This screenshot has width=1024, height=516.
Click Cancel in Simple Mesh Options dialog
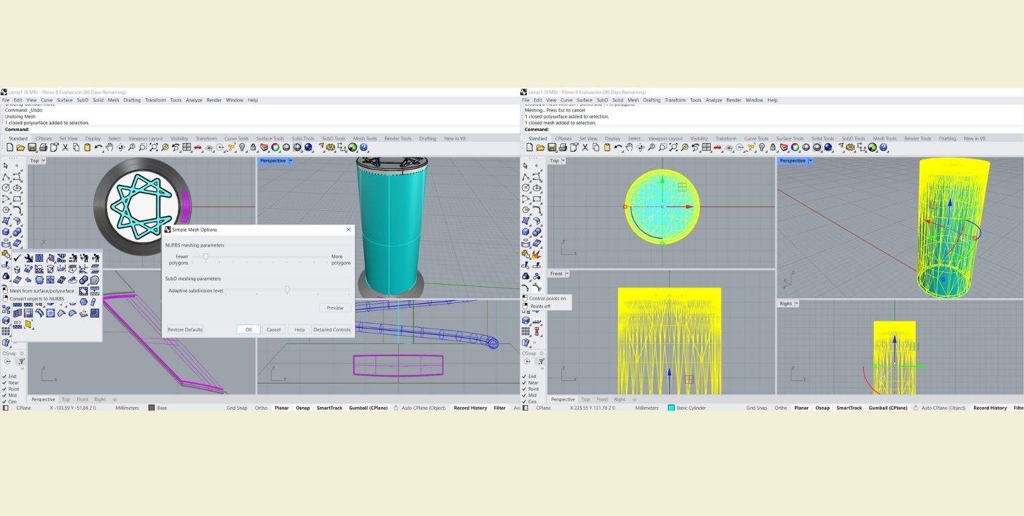pyautogui.click(x=273, y=329)
